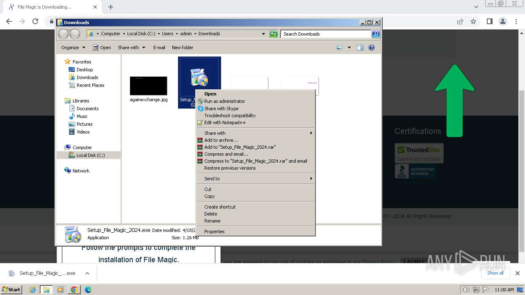Screen dimensions: 525x295
Task: Expand the Send to submenu
Action: [x=256, y=179]
